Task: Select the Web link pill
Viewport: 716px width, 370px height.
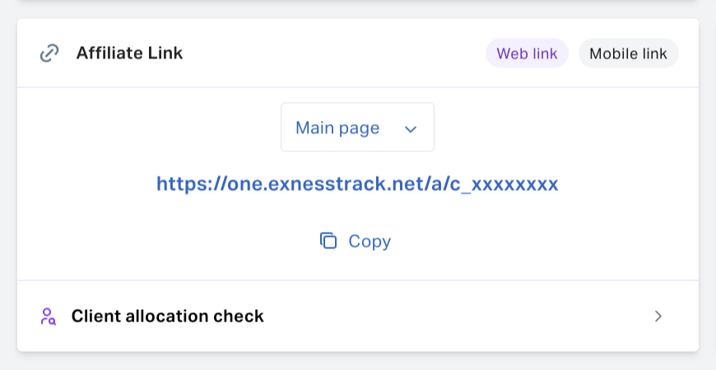Action: point(527,53)
